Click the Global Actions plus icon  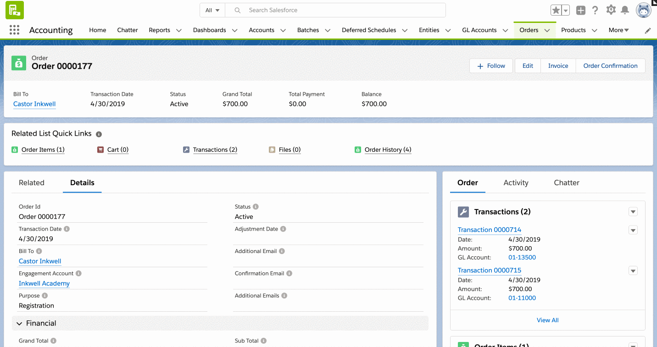[580, 10]
